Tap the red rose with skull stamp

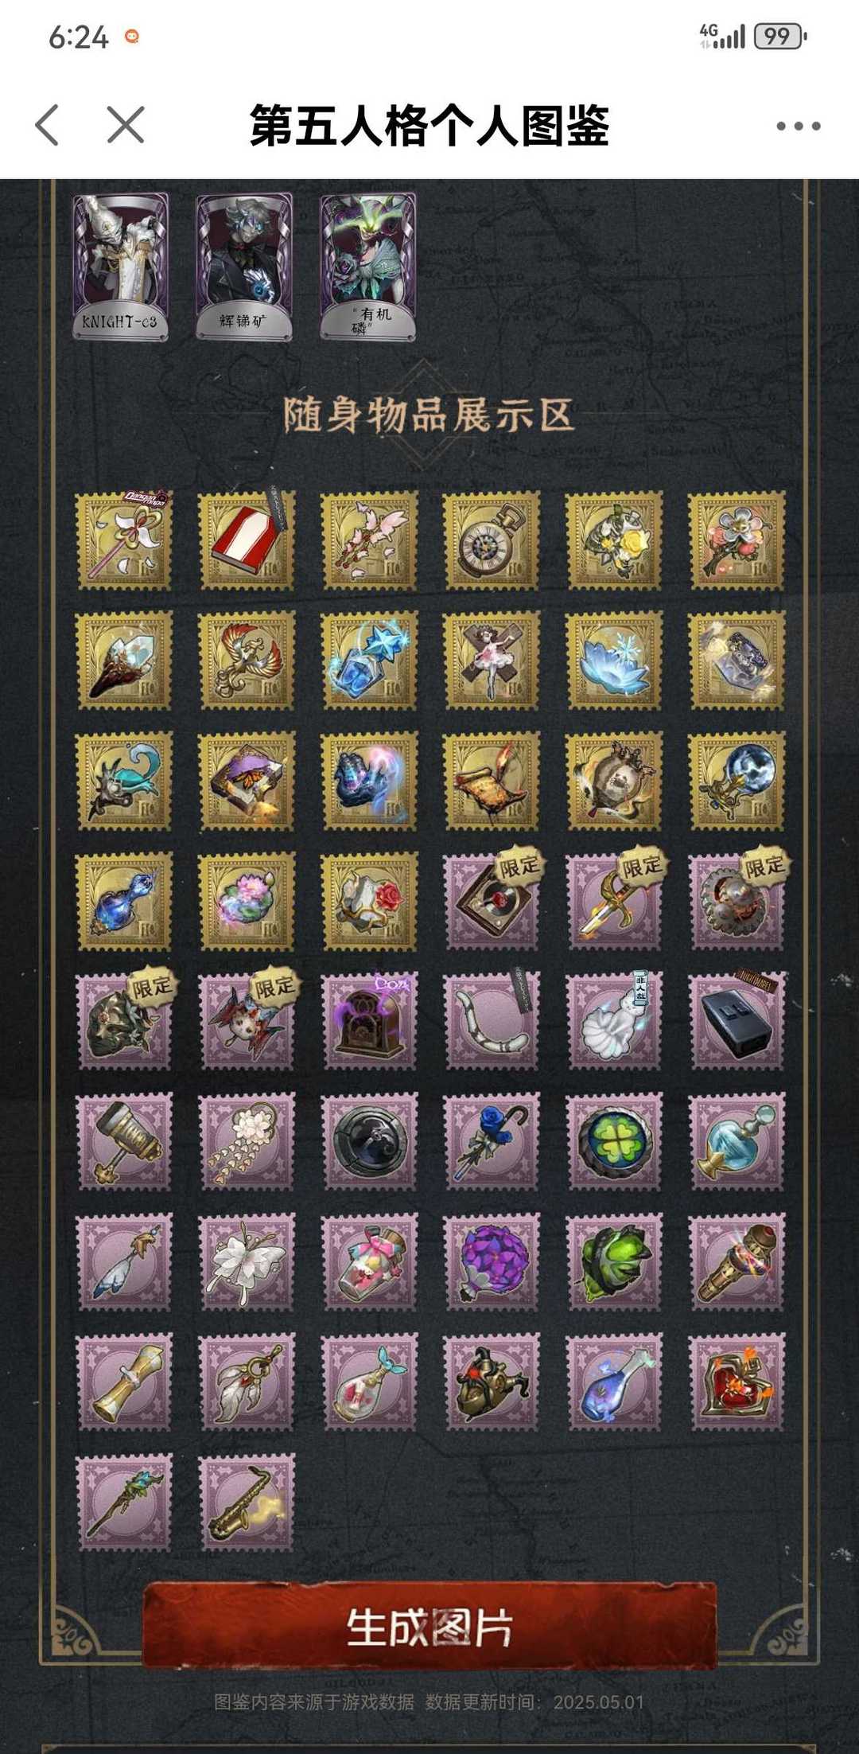369,901
